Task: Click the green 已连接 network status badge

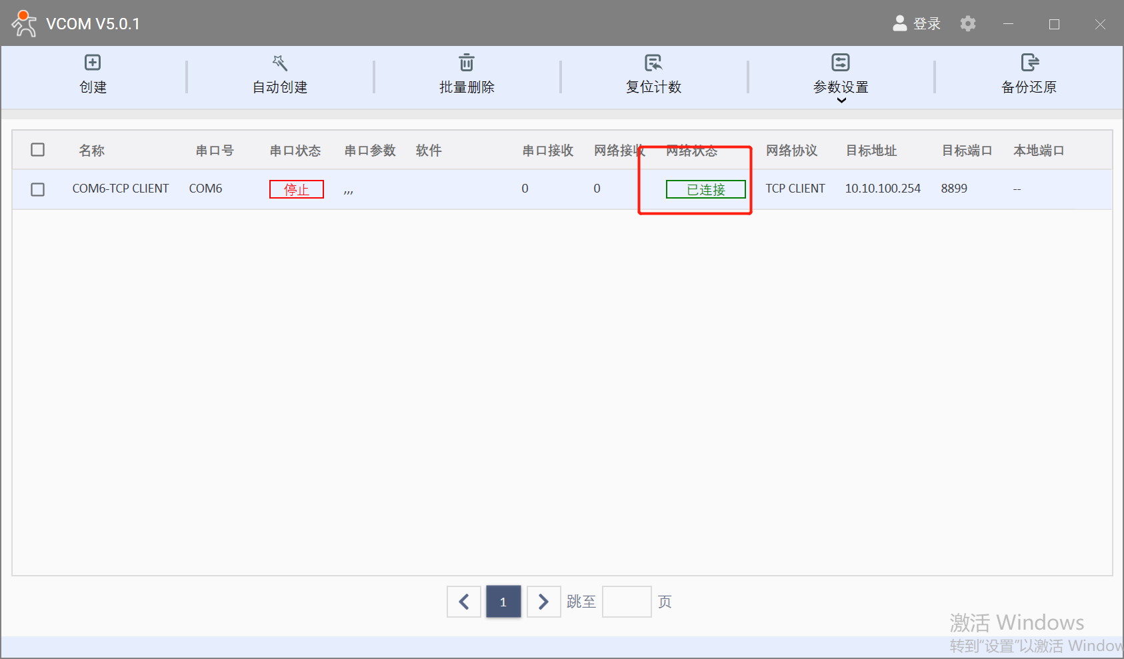Action: tap(705, 189)
